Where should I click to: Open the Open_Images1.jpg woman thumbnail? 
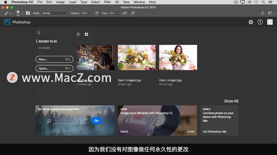click(178, 58)
